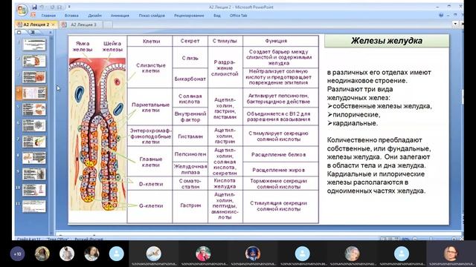This screenshot has width=476, height=267.
Task: Click the Слизистые клетки table cell
Action: (150, 67)
